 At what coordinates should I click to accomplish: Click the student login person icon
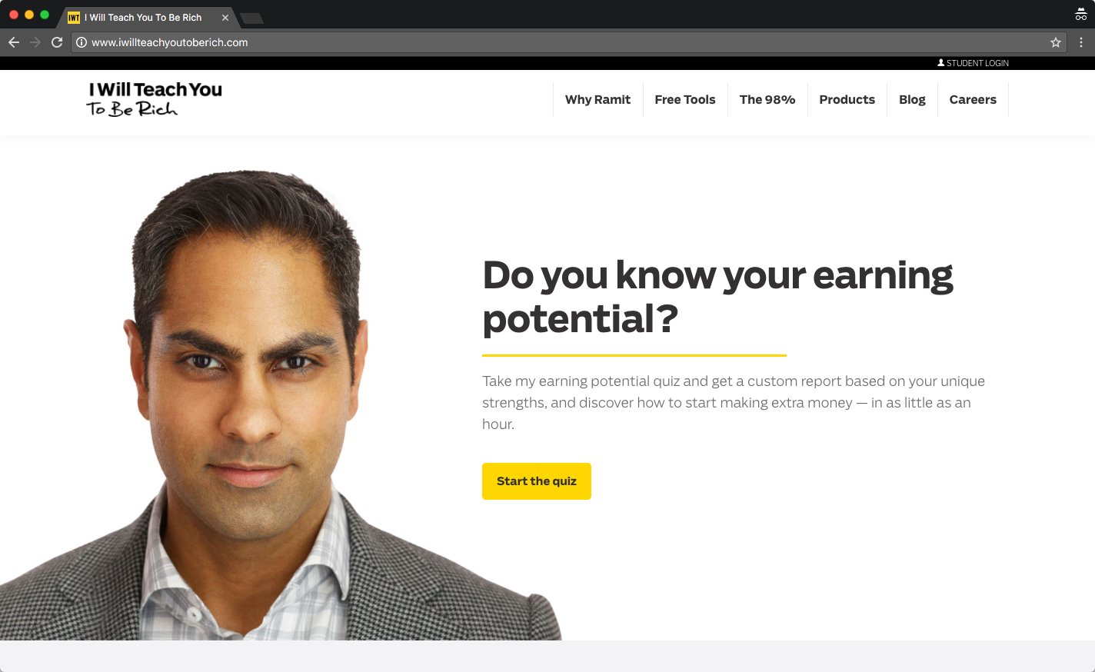940,63
